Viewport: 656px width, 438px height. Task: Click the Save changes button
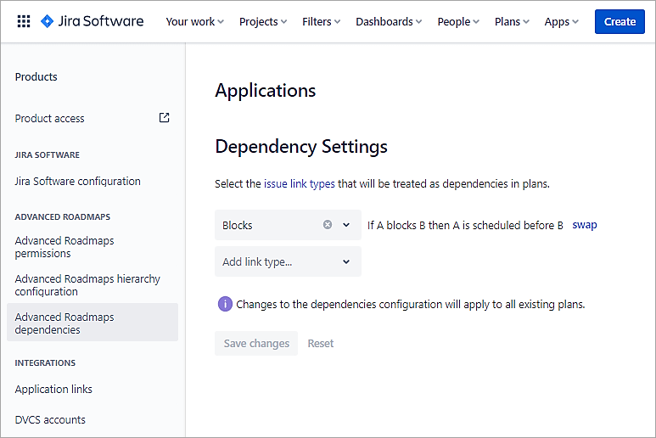click(x=256, y=343)
